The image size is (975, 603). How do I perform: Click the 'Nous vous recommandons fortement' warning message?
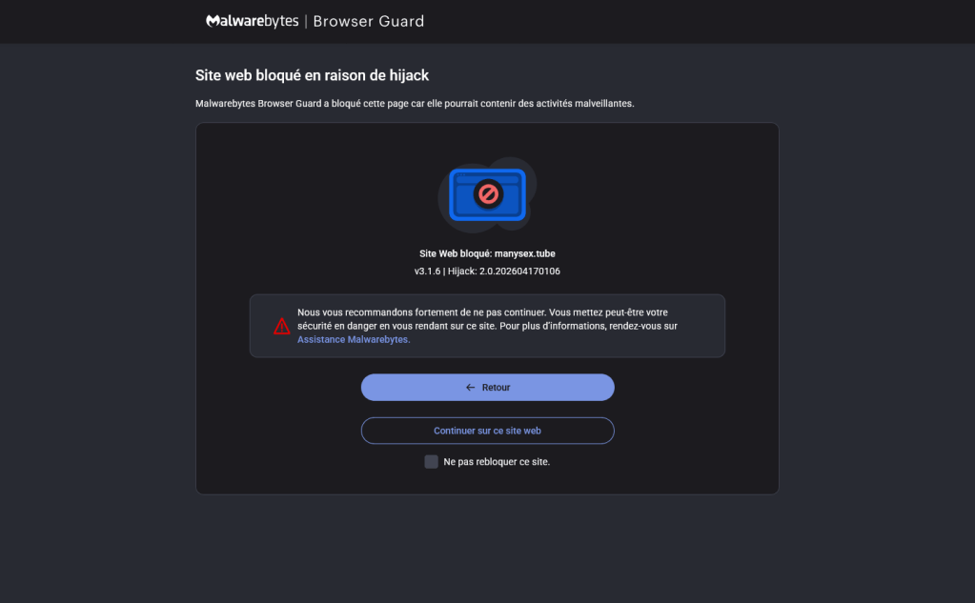[488, 326]
